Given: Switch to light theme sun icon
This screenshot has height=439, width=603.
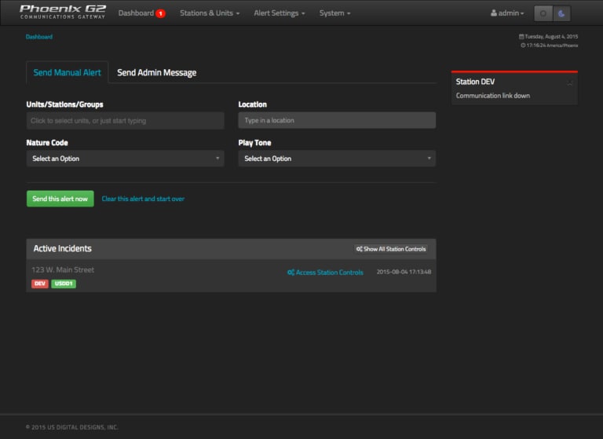Looking at the screenshot, I should (543, 13).
